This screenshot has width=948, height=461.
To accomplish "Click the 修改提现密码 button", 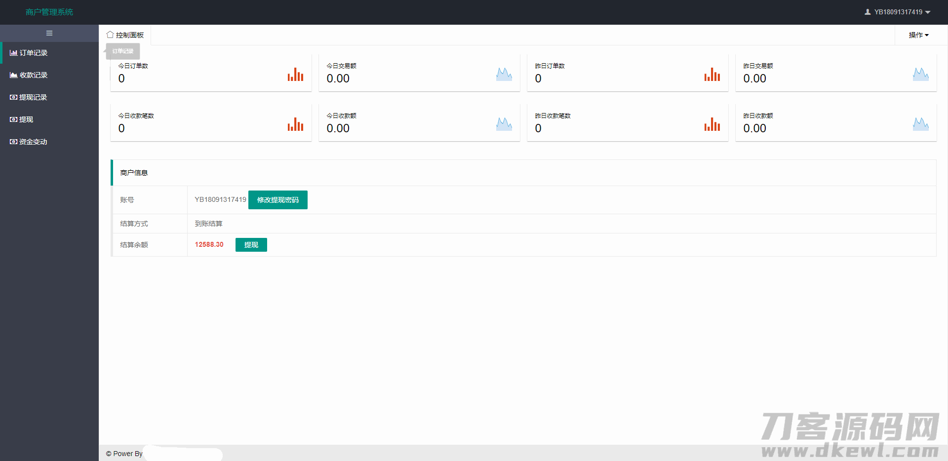I will coord(277,200).
